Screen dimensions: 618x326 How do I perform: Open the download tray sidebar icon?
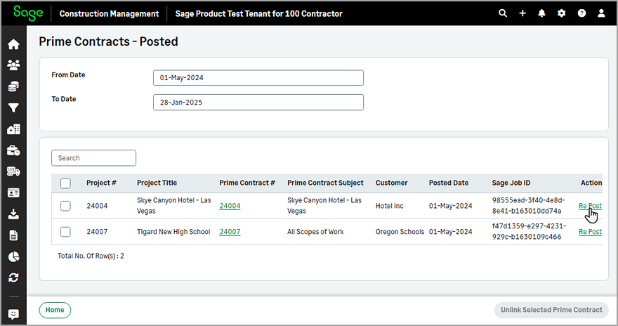pos(13,214)
